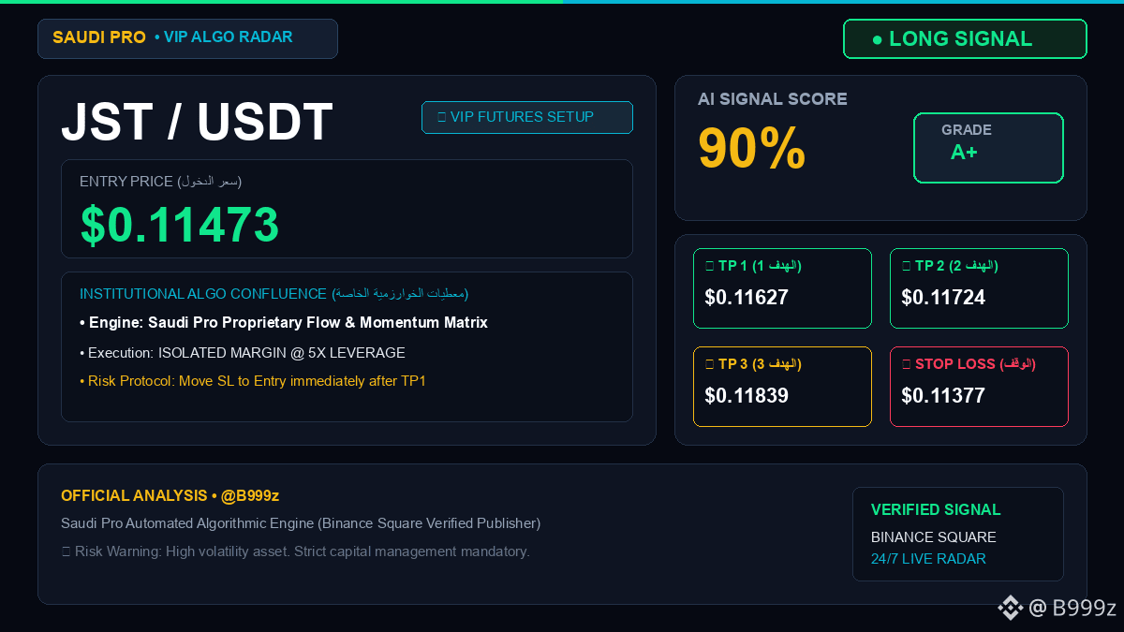
Task: Select the INSTITUTIONAL ALGO CONFLUENCE heading
Action: 203,294
